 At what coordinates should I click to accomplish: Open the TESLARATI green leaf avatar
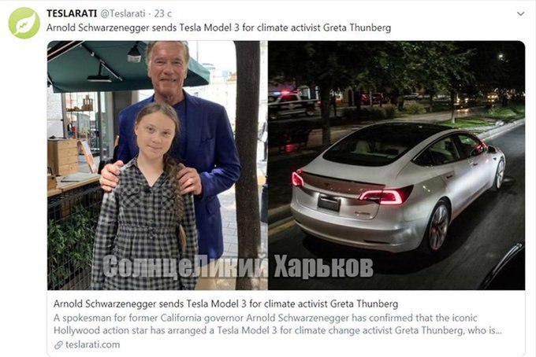tap(24, 23)
